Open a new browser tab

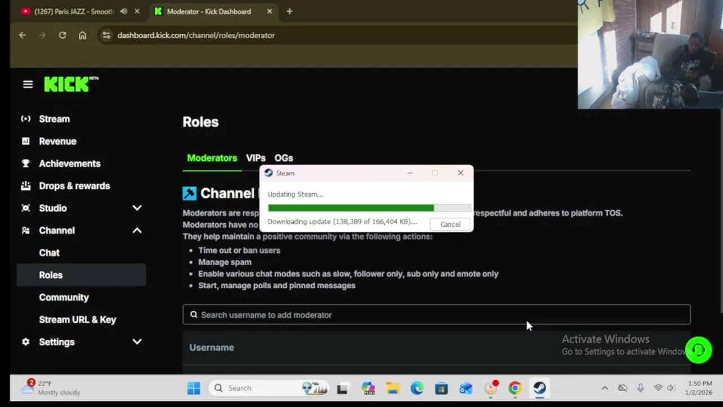[x=289, y=11]
